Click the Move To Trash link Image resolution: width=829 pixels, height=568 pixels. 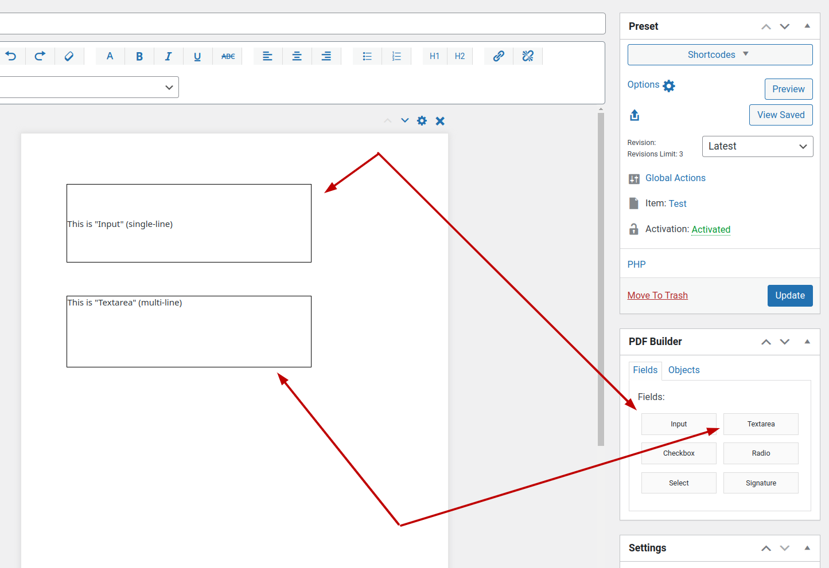657,296
